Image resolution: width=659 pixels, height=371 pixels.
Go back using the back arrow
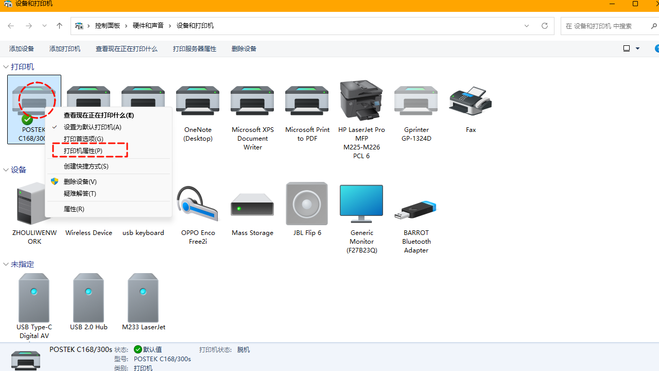[x=11, y=26]
